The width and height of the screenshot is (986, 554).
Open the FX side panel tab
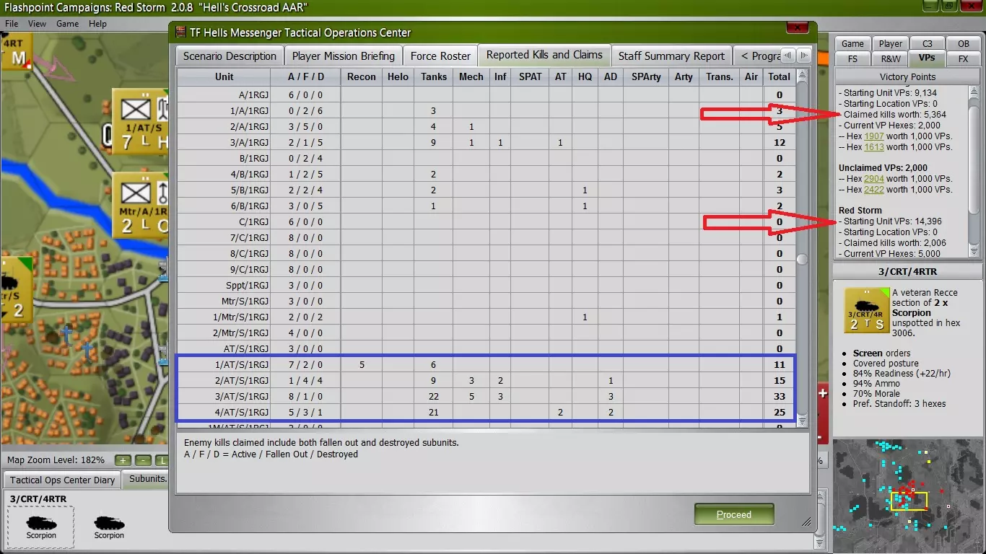point(963,58)
